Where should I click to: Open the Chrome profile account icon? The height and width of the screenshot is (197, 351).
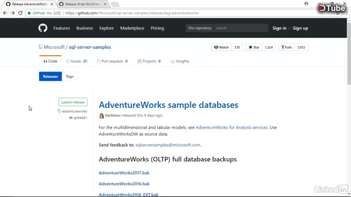pyautogui.click(x=306, y=4)
